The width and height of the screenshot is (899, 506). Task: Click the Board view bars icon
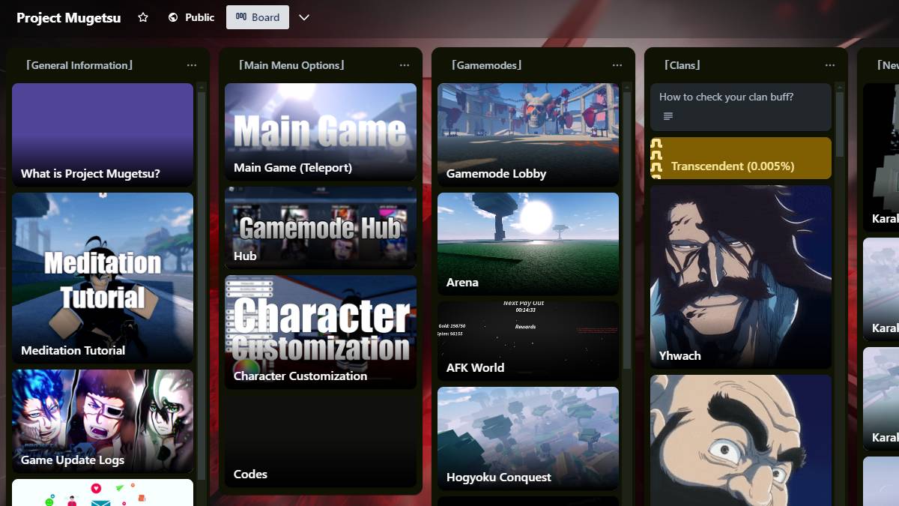point(240,16)
